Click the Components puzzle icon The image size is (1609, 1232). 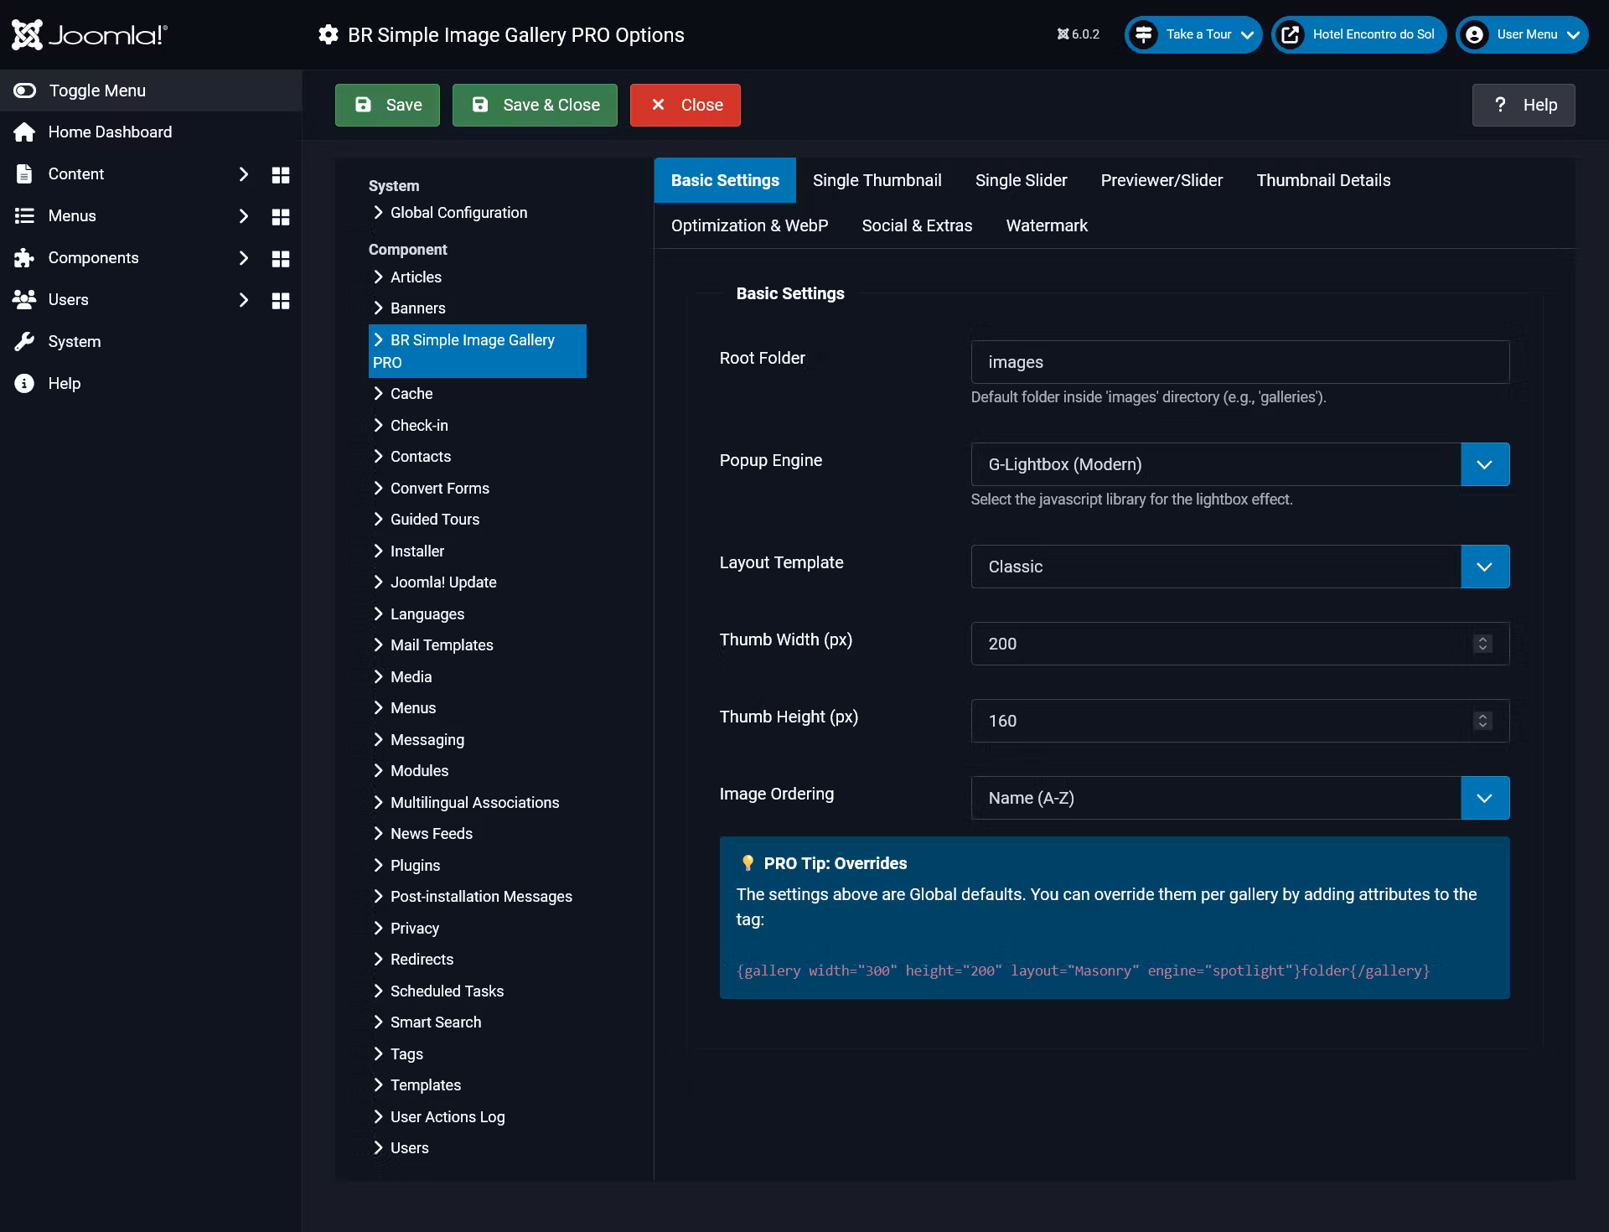point(24,258)
